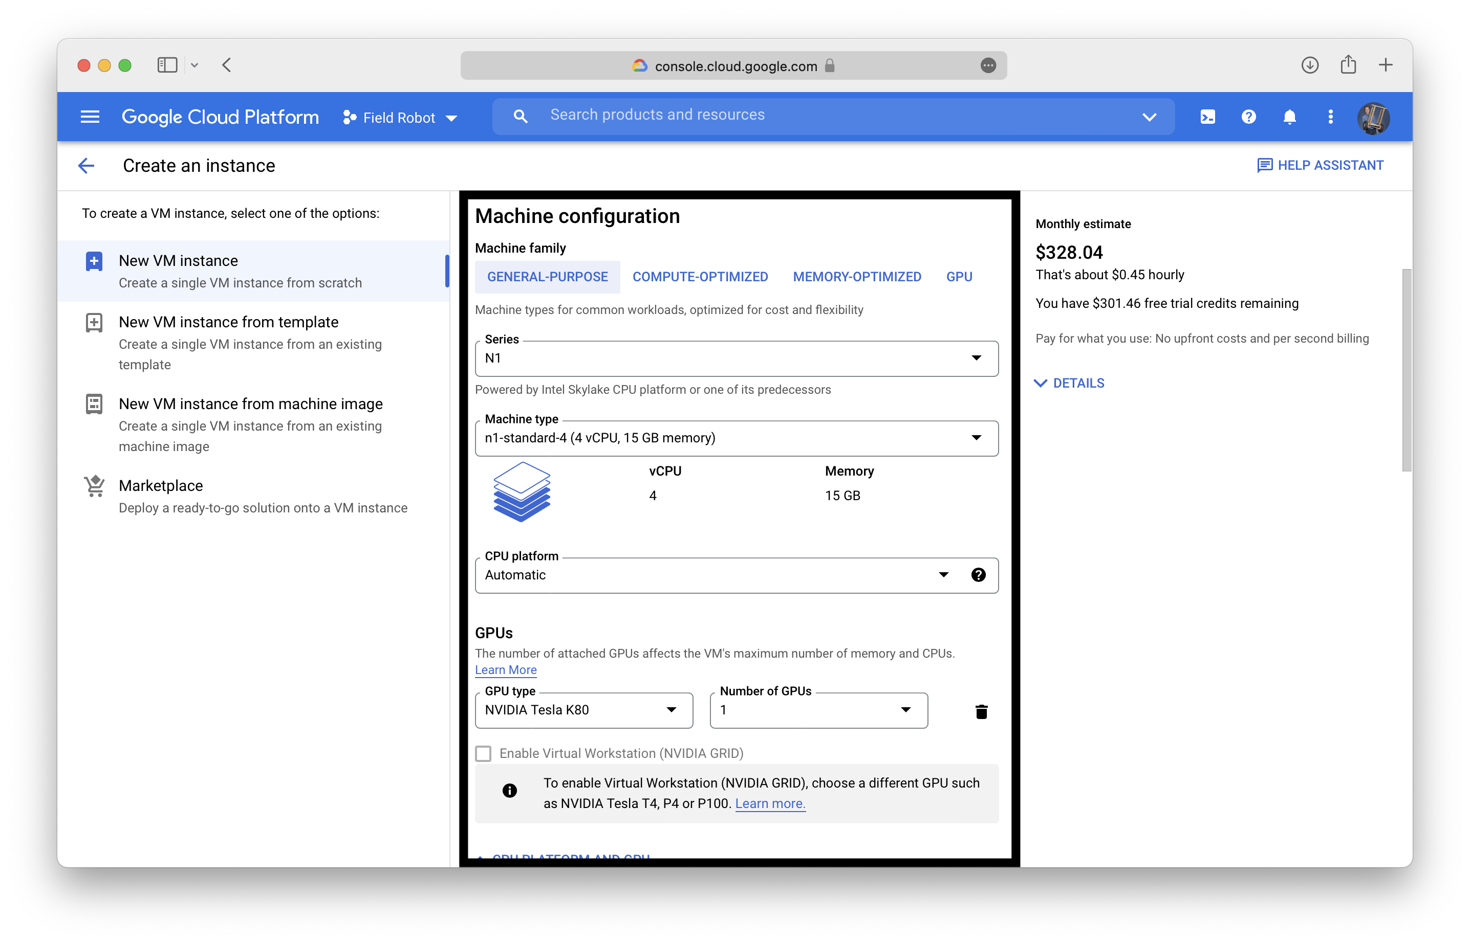The height and width of the screenshot is (943, 1470).
Task: Click the Safari back button
Action: pyautogui.click(x=227, y=65)
